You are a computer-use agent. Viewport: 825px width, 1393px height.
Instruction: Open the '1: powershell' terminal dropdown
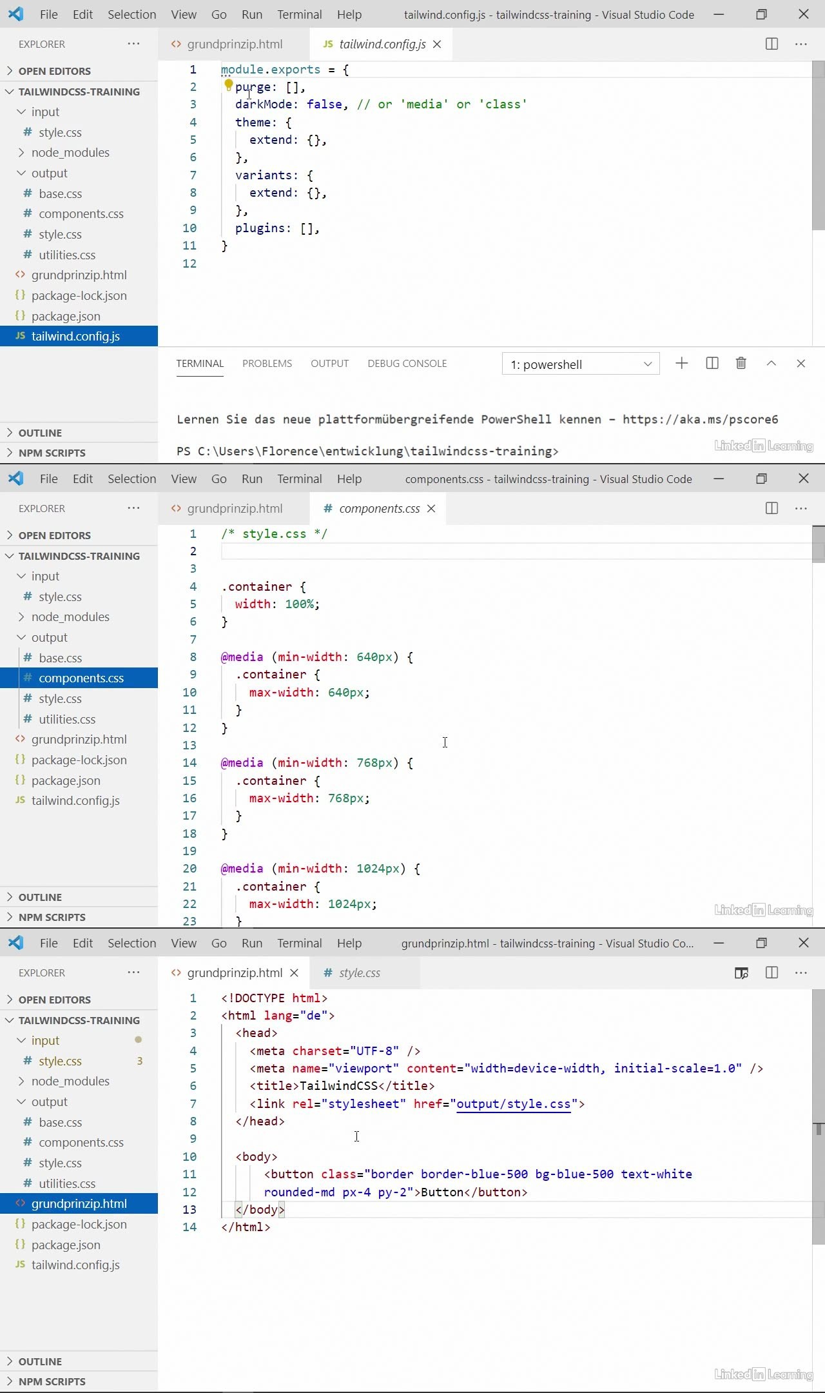click(x=580, y=364)
